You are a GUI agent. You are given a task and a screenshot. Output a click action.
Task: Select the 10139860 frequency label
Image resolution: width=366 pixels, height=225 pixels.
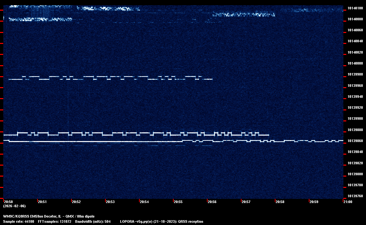pos(355,141)
